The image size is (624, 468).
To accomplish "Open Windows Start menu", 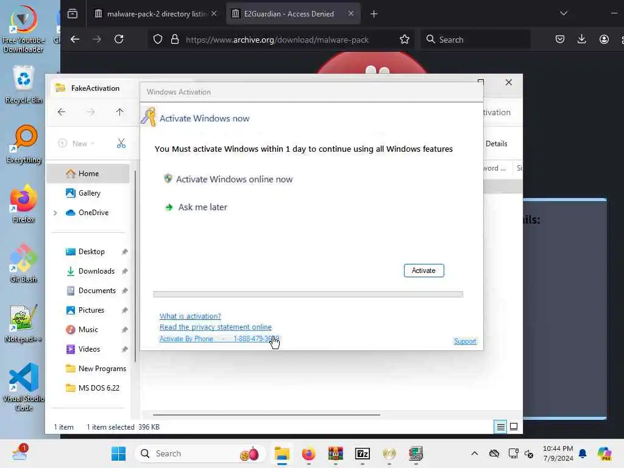I will [118, 453].
